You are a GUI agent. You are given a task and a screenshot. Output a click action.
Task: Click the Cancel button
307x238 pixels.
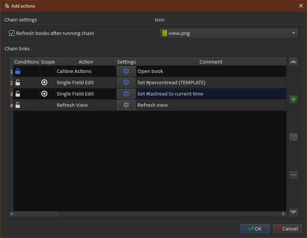tap(287, 229)
